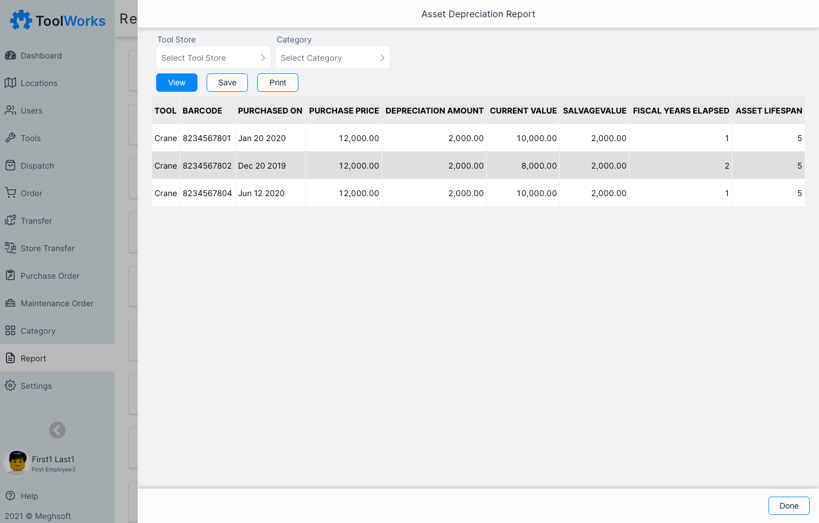This screenshot has height=523, width=819.
Task: Open the Select Tool Store dropdown
Action: [x=213, y=57]
